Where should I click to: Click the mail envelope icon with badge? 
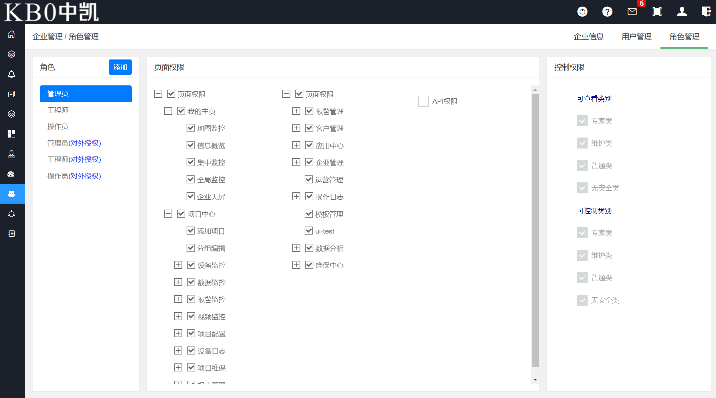pyautogui.click(x=632, y=12)
